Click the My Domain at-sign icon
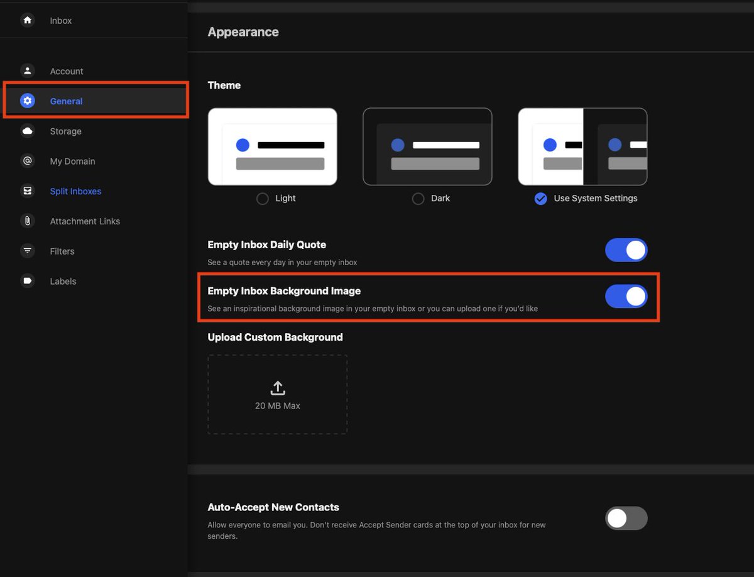754x577 pixels. 28,161
